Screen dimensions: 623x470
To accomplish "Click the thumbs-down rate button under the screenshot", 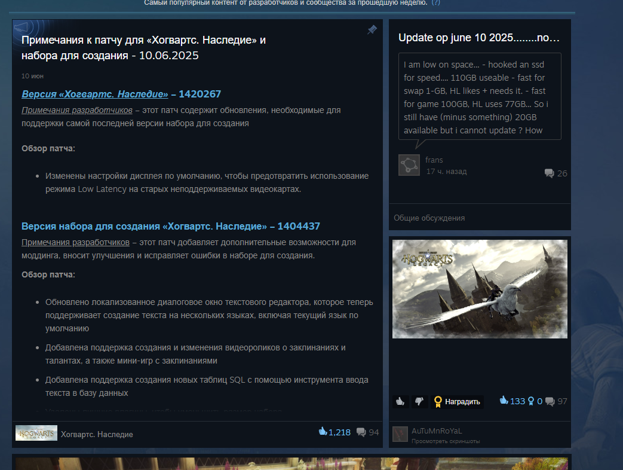I will 419,402.
